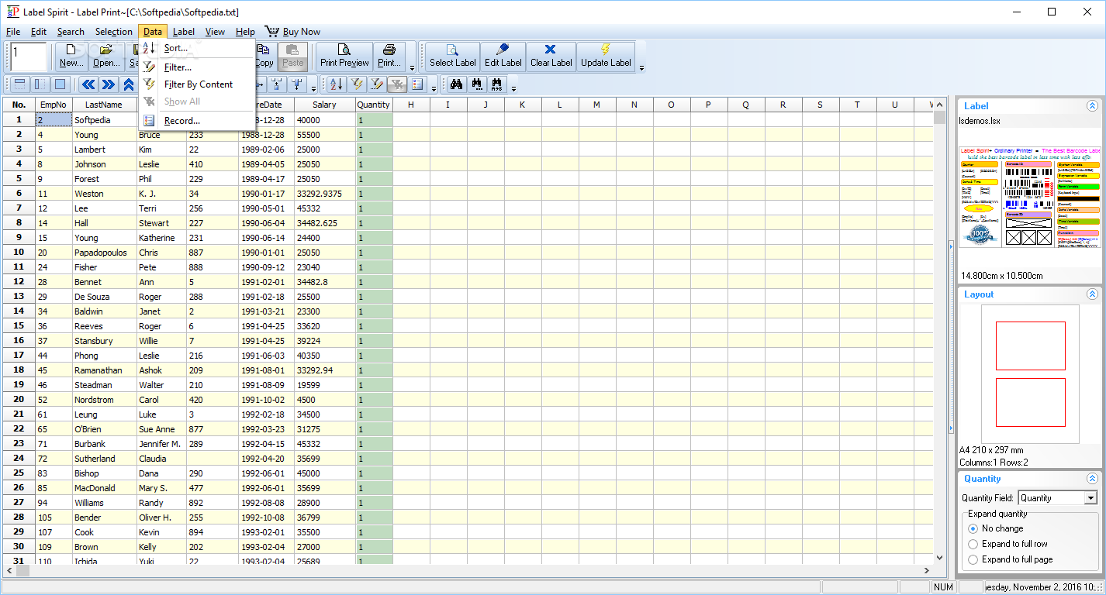Screen dimensions: 1106x595
Task: Click the A-Z sort toolbar icon
Action: 336,84
